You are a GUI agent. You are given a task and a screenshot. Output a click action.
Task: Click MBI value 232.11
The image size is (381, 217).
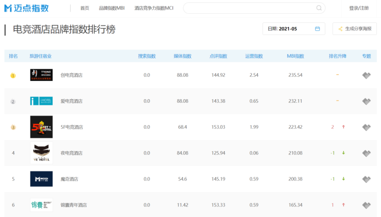click(296, 101)
